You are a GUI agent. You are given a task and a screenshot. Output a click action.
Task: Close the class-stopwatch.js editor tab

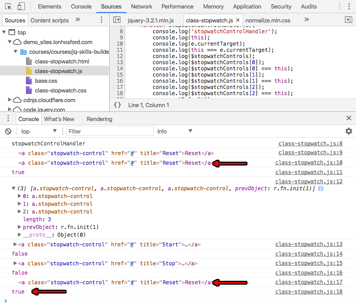[x=238, y=20]
